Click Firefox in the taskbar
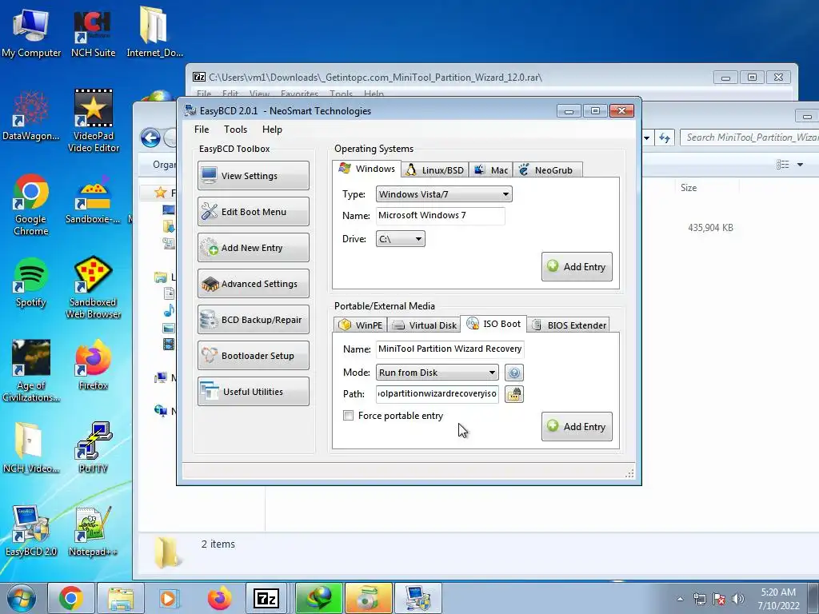Viewport: 819px width, 614px height. click(x=219, y=598)
